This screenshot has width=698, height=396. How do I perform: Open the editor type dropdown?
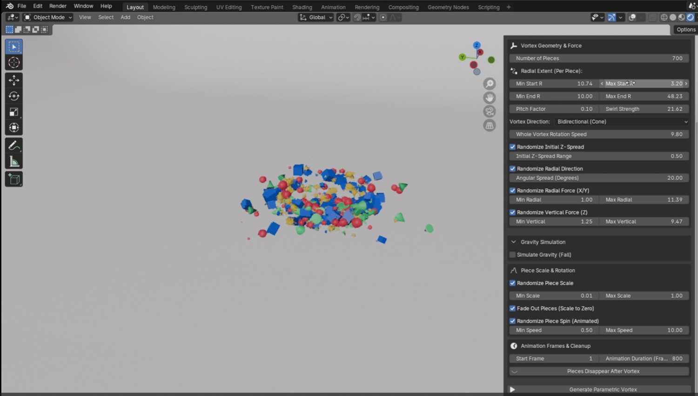point(13,17)
